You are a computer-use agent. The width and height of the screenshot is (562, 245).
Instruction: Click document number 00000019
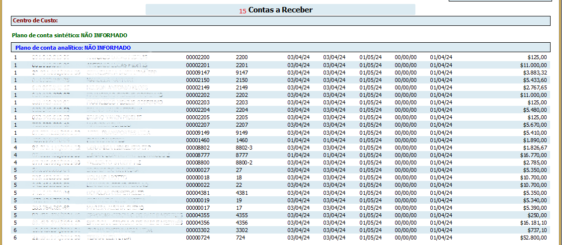click(x=197, y=200)
